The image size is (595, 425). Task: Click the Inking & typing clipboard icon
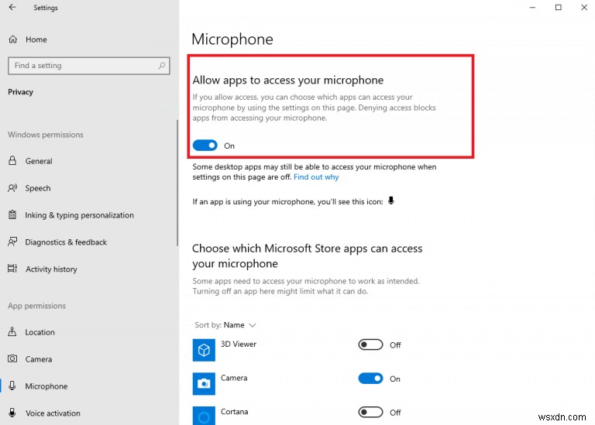point(12,214)
